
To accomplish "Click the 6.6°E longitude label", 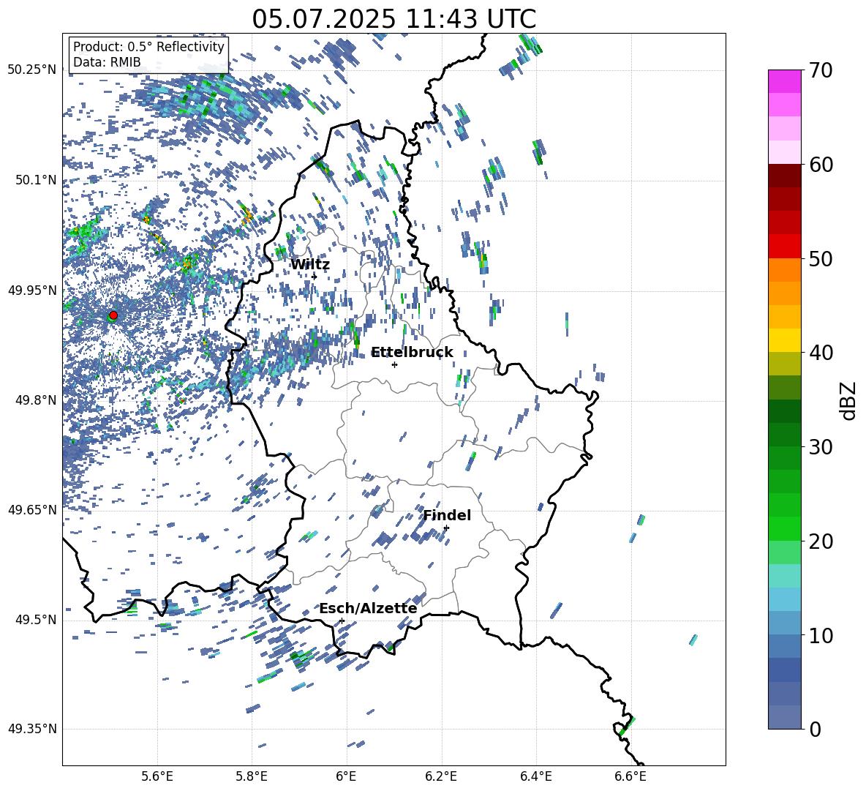I will point(630,776).
